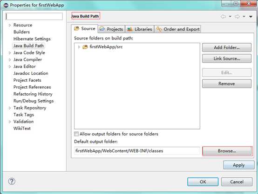Screen dimensions: 258x194
Task: Open the view menu dropdown triangle
Action: tap(251, 17)
